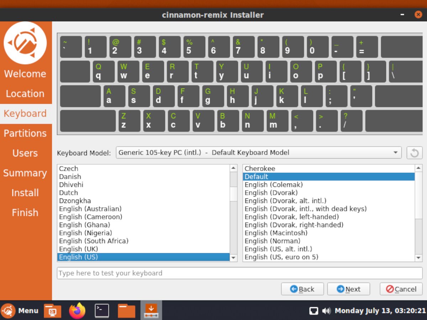
Task: Click the Next button
Action: pos(348,289)
